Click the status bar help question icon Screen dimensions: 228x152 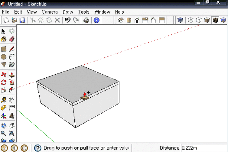[38, 148]
